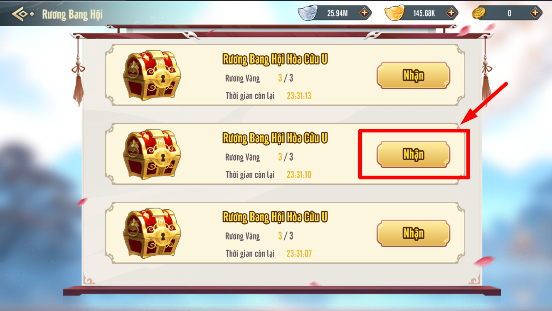
Task: Claim the bottom chest with Nhận
Action: point(413,233)
